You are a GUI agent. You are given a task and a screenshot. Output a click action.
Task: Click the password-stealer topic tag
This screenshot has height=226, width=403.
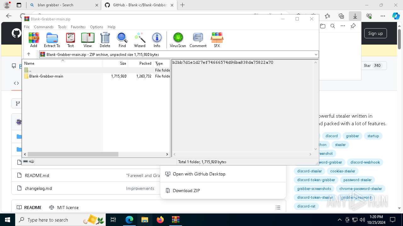pos(357,180)
